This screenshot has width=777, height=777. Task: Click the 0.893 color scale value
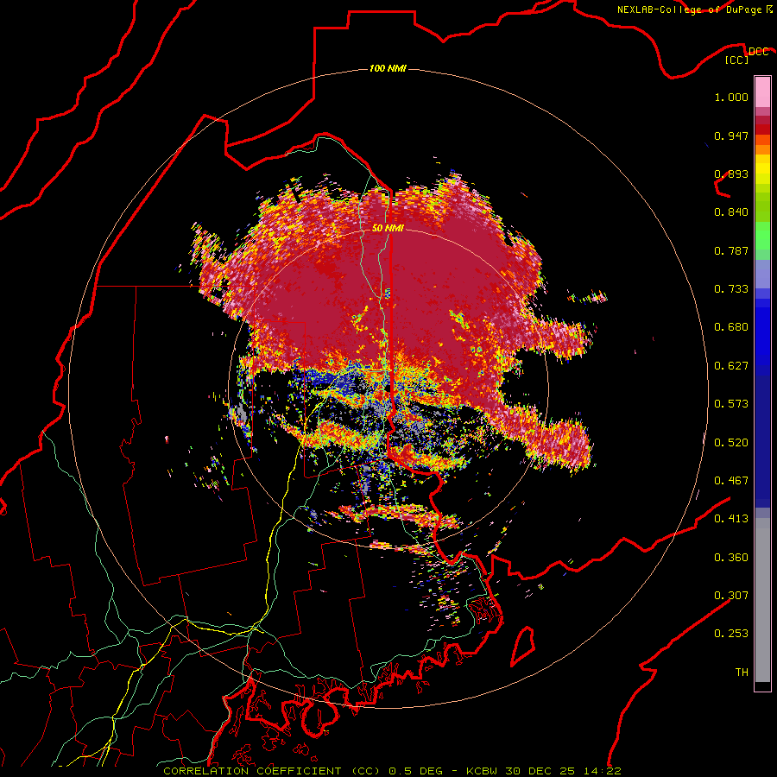[731, 174]
